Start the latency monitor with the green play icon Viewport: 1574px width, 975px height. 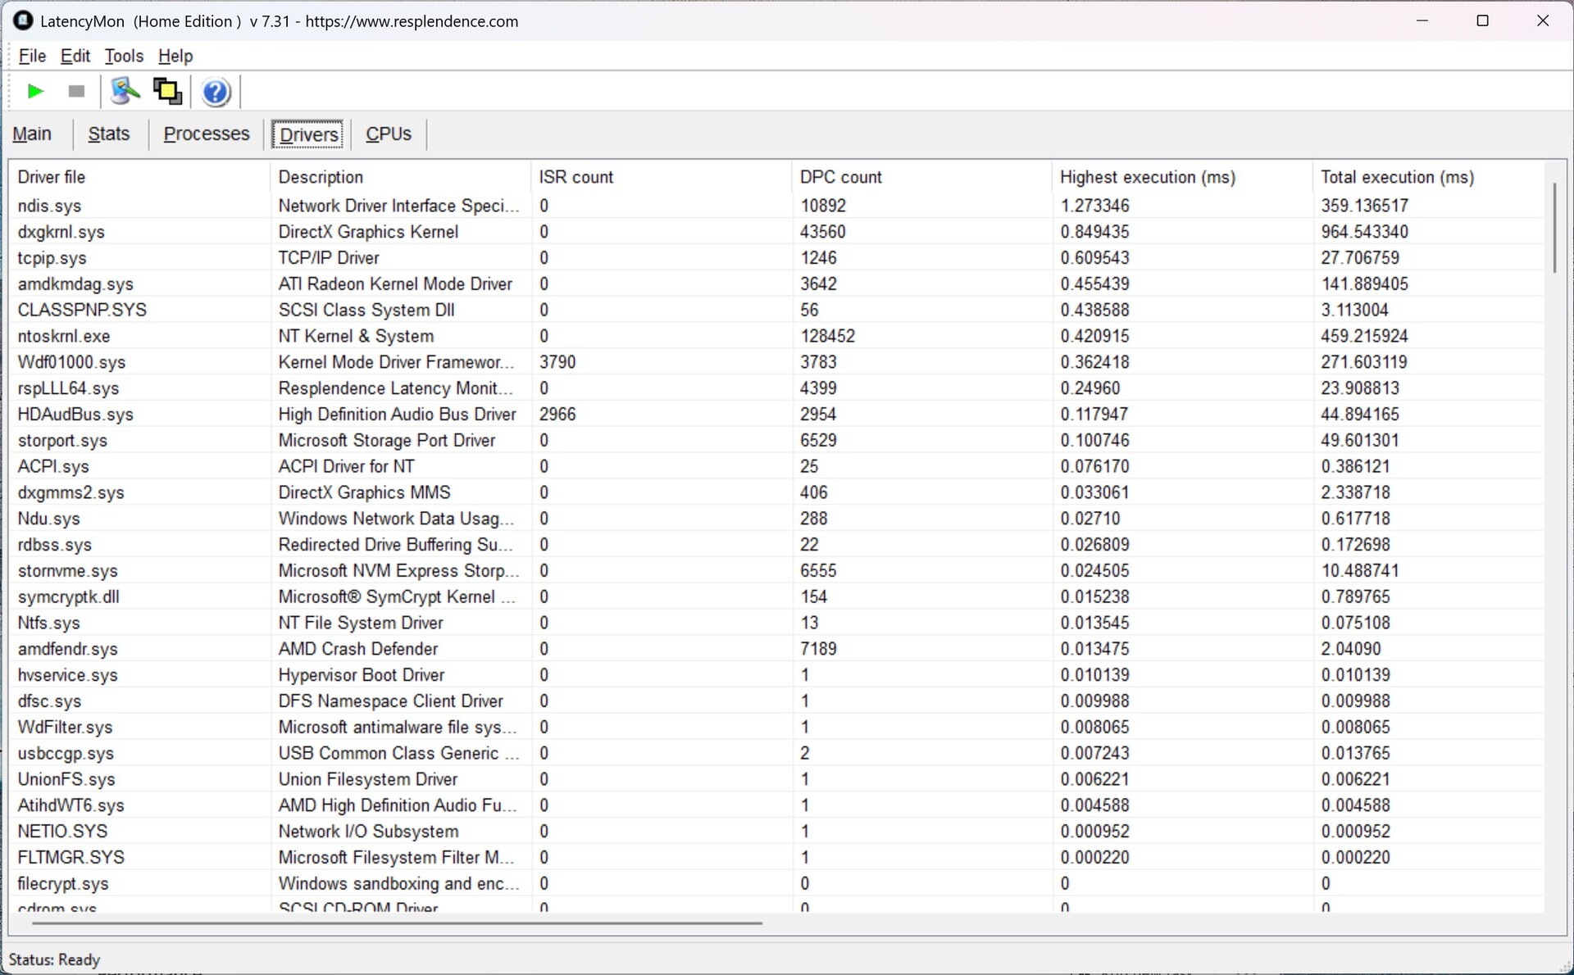click(x=35, y=91)
